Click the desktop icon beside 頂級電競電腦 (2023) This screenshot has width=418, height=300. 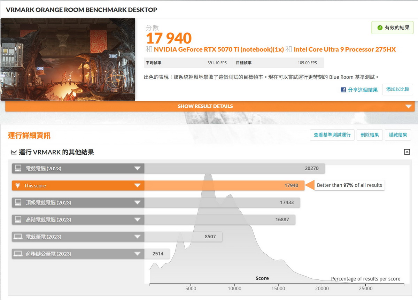click(18, 203)
